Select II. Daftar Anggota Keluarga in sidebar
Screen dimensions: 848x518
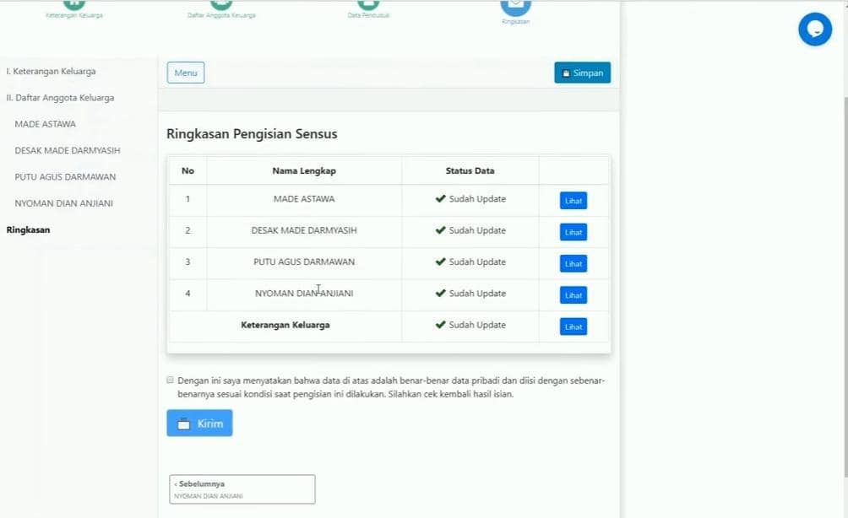coord(59,97)
